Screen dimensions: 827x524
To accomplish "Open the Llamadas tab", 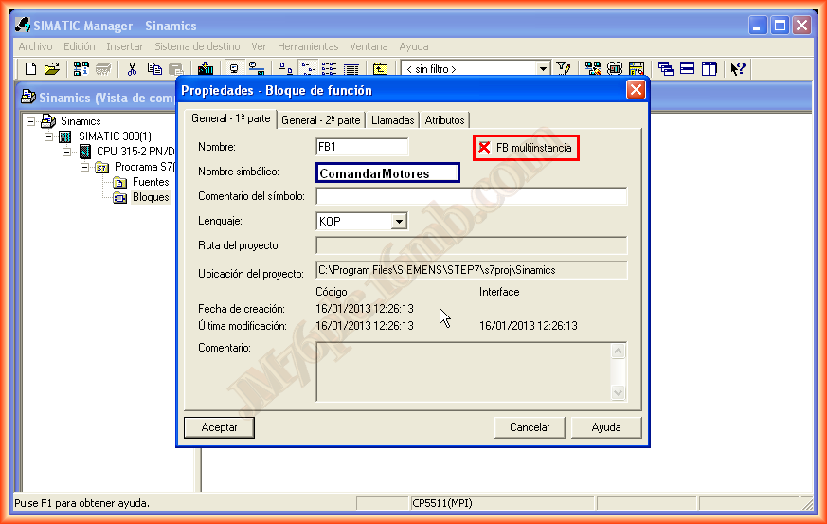I will pos(392,120).
